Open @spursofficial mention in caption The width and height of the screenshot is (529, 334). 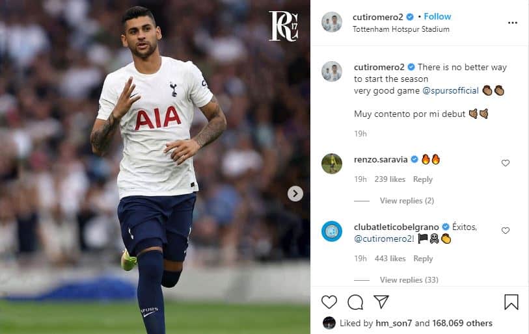[450, 91]
